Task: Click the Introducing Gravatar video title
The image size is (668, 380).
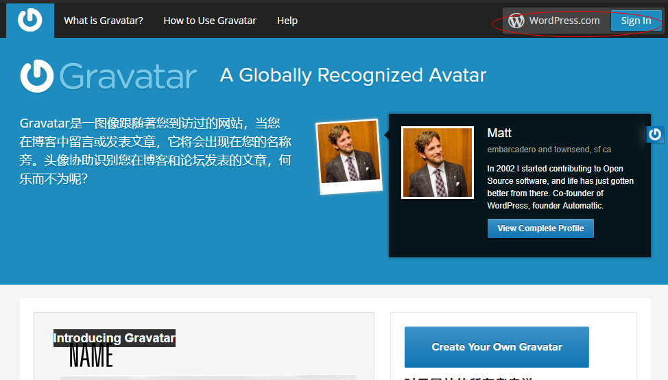Action: pyautogui.click(x=114, y=338)
